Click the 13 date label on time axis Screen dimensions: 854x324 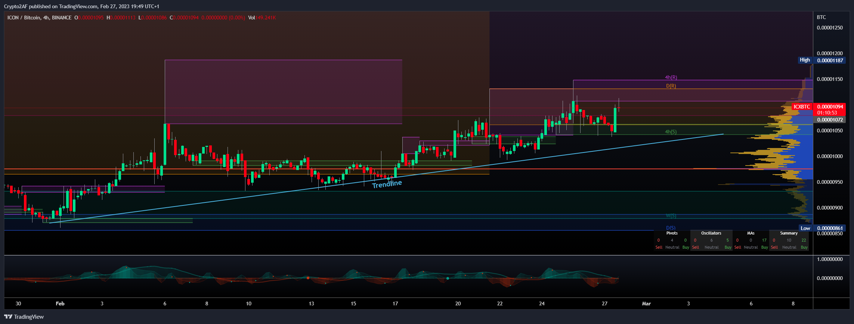coord(311,303)
